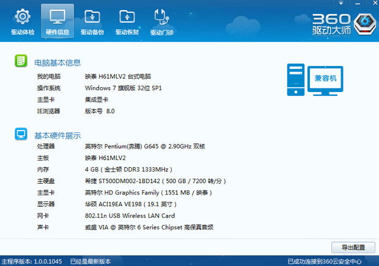The width and height of the screenshot is (379, 266).
Task: Open the 驱动体检 gear icon tab
Action: pos(23,22)
